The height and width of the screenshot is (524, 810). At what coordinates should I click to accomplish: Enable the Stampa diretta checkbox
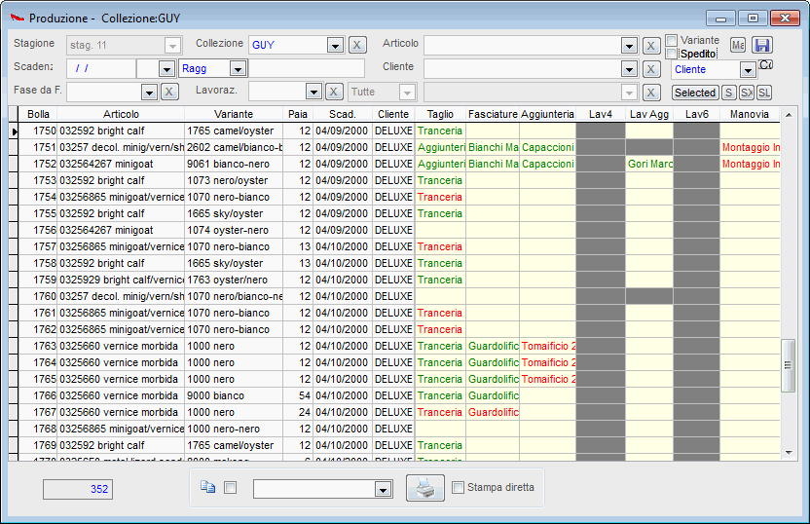pos(458,487)
